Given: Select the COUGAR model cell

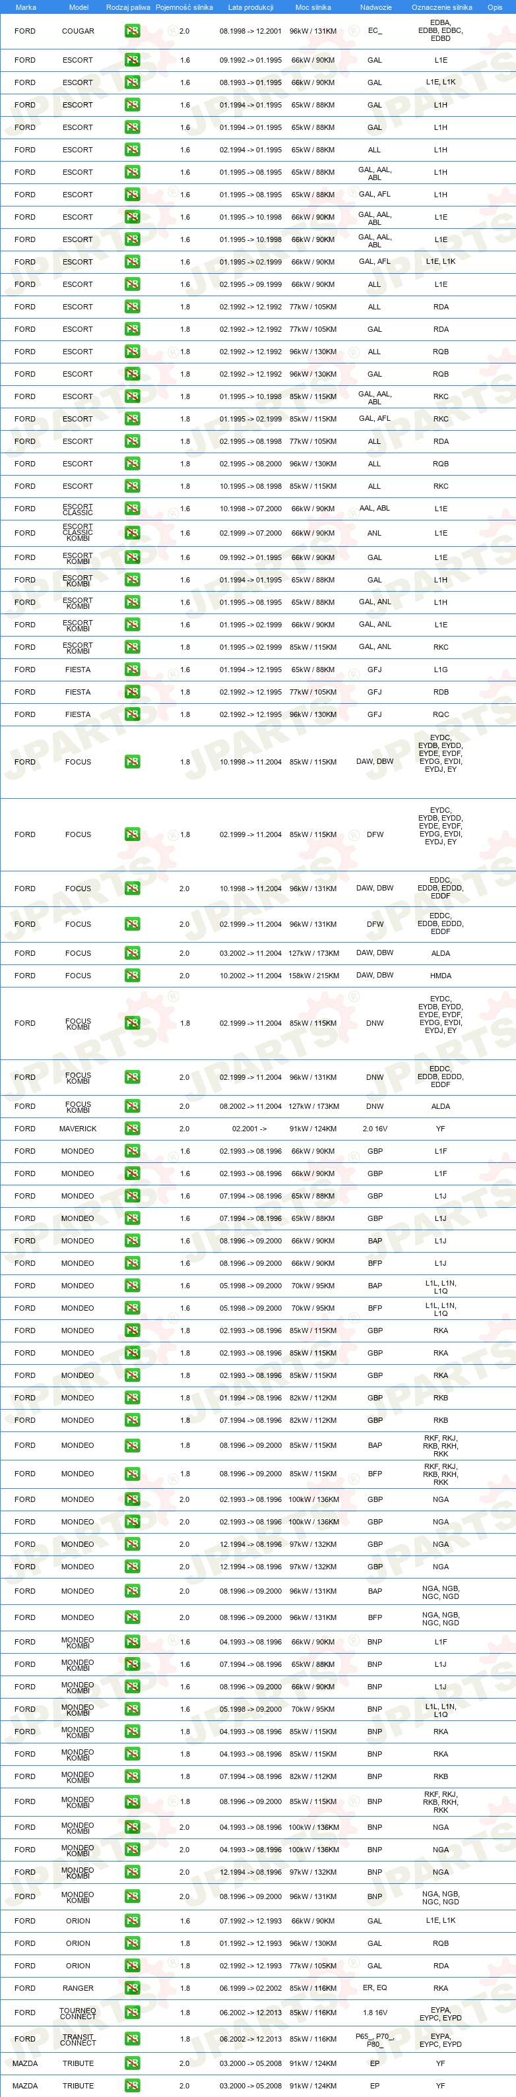Looking at the screenshot, I should click(78, 31).
